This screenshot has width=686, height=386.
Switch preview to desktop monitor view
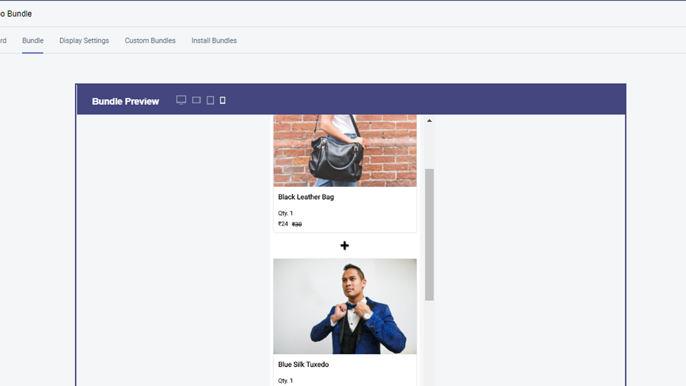(181, 100)
